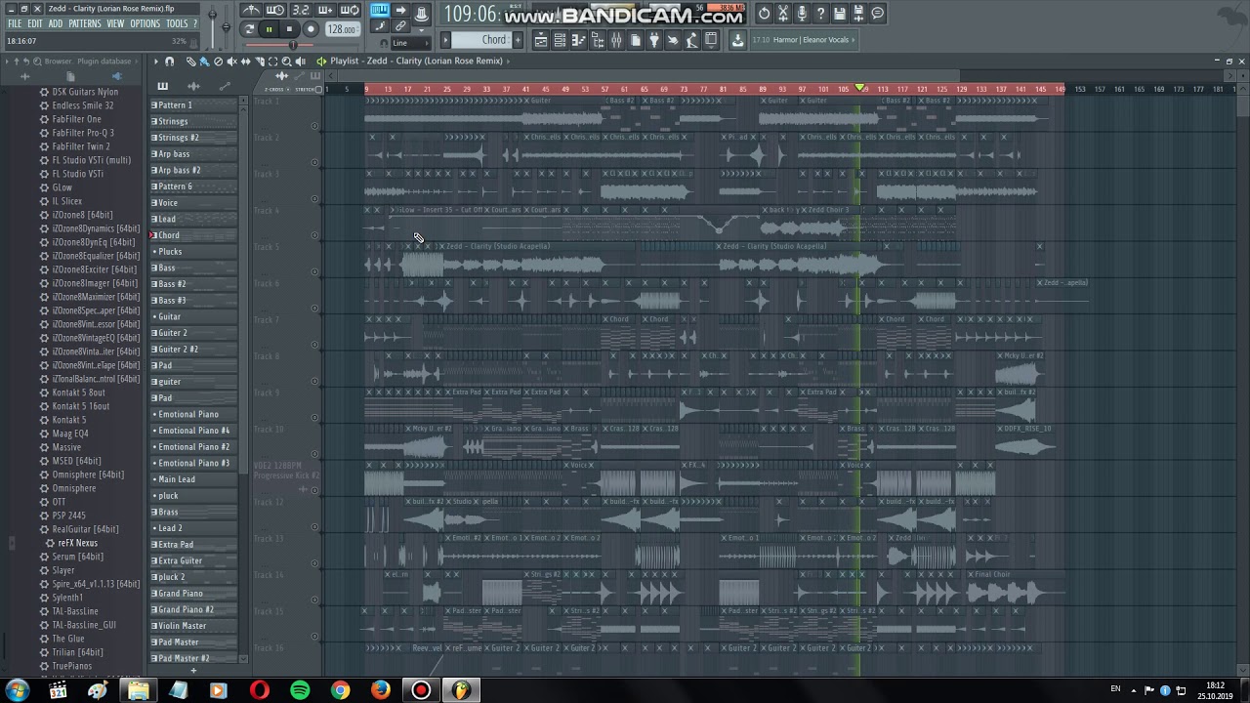
Task: Open Spotify from the Windows taskbar
Action: 300,690
